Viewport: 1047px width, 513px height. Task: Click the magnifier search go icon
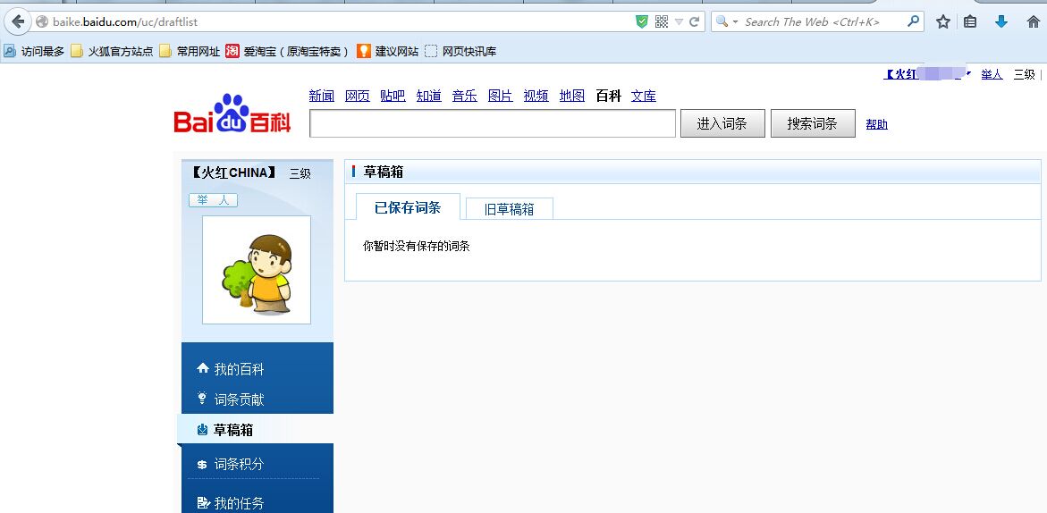913,21
